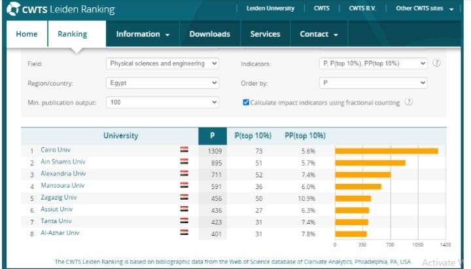Click Alexandria Univ orange bar
Image resolution: width=471 pixels, height=269 pixels.
(x=363, y=175)
